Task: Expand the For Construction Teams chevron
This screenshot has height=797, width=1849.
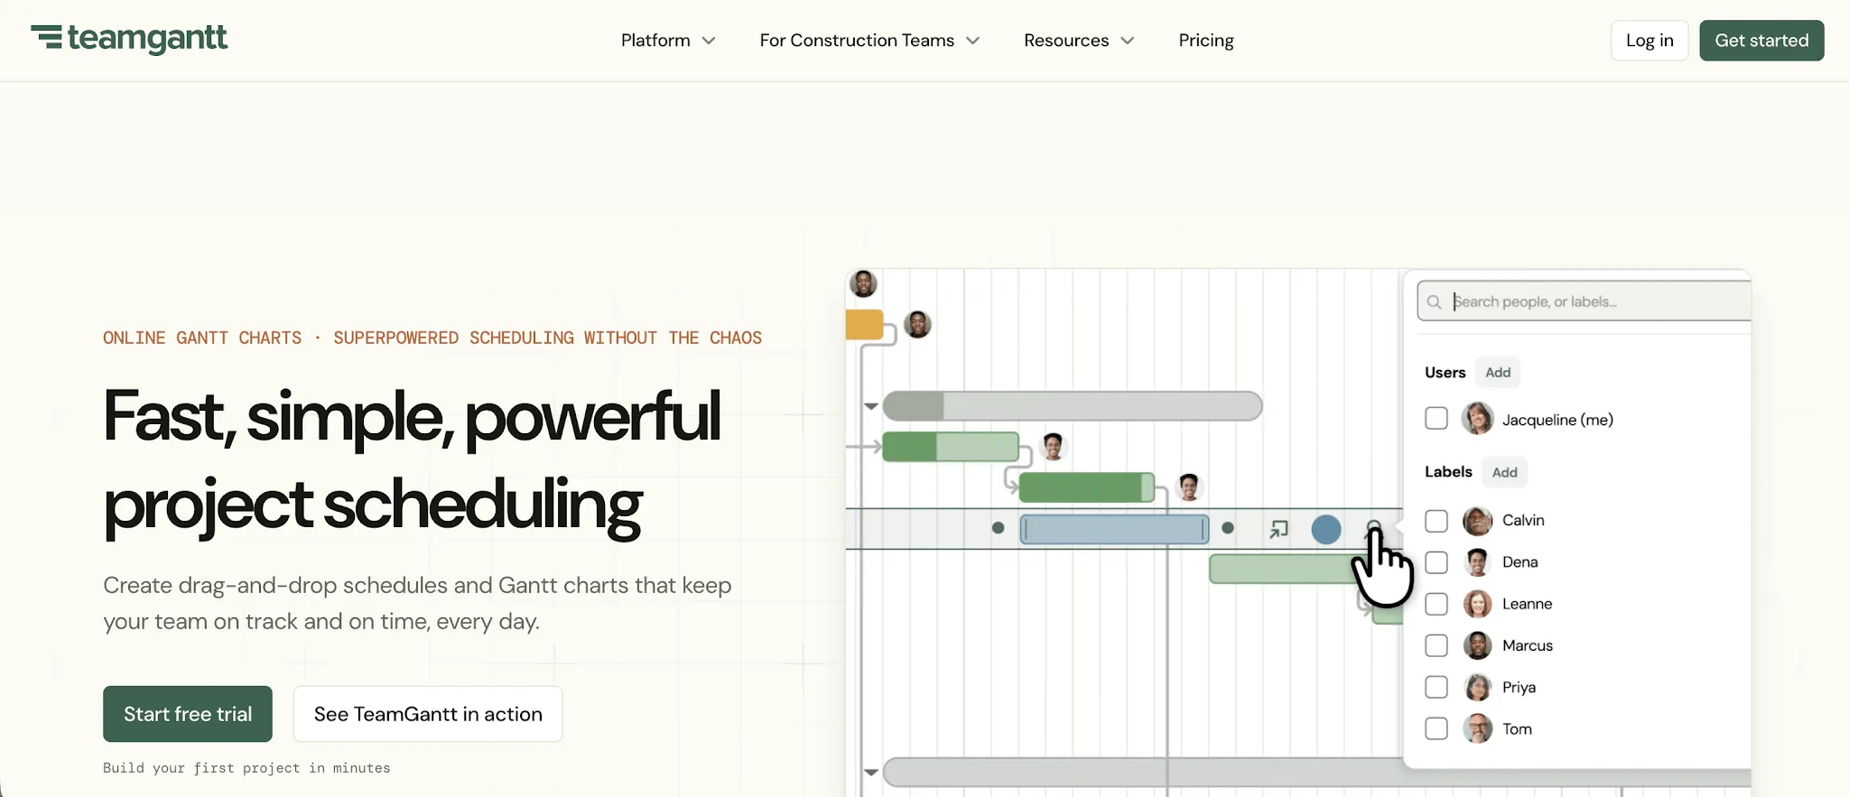Action: click(972, 41)
